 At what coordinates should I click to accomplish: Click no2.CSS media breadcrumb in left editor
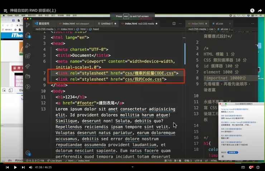44,29
